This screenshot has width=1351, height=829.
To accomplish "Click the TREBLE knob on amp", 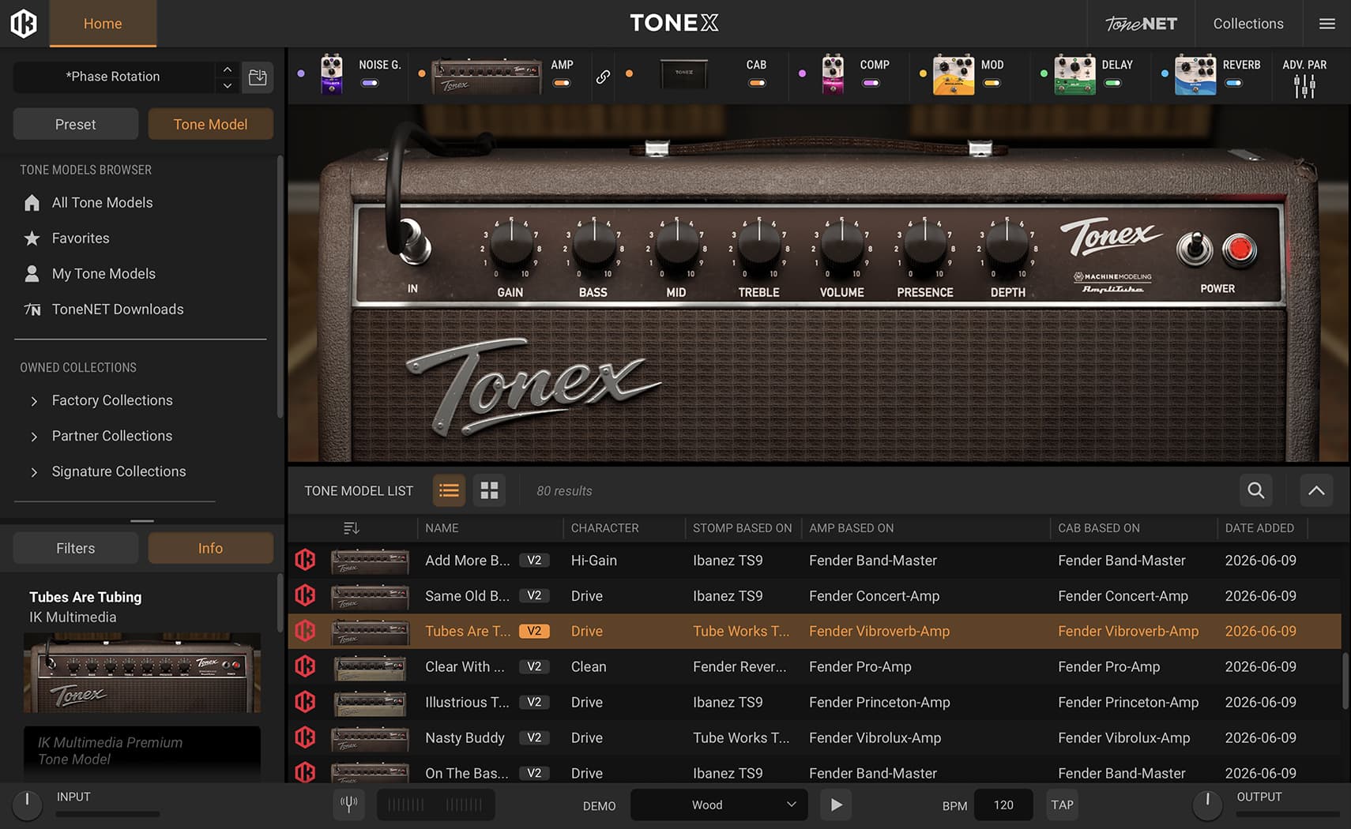I will coord(759,242).
